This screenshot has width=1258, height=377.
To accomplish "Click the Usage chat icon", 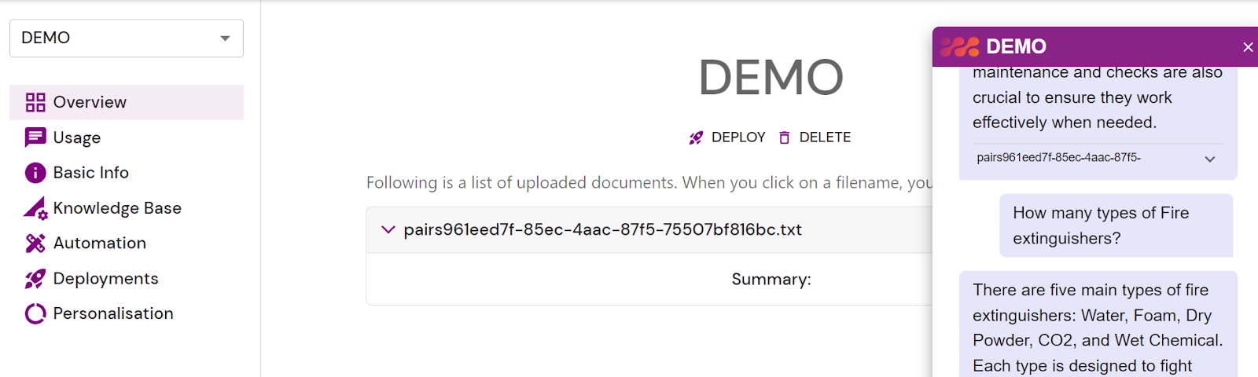I will click(x=35, y=137).
